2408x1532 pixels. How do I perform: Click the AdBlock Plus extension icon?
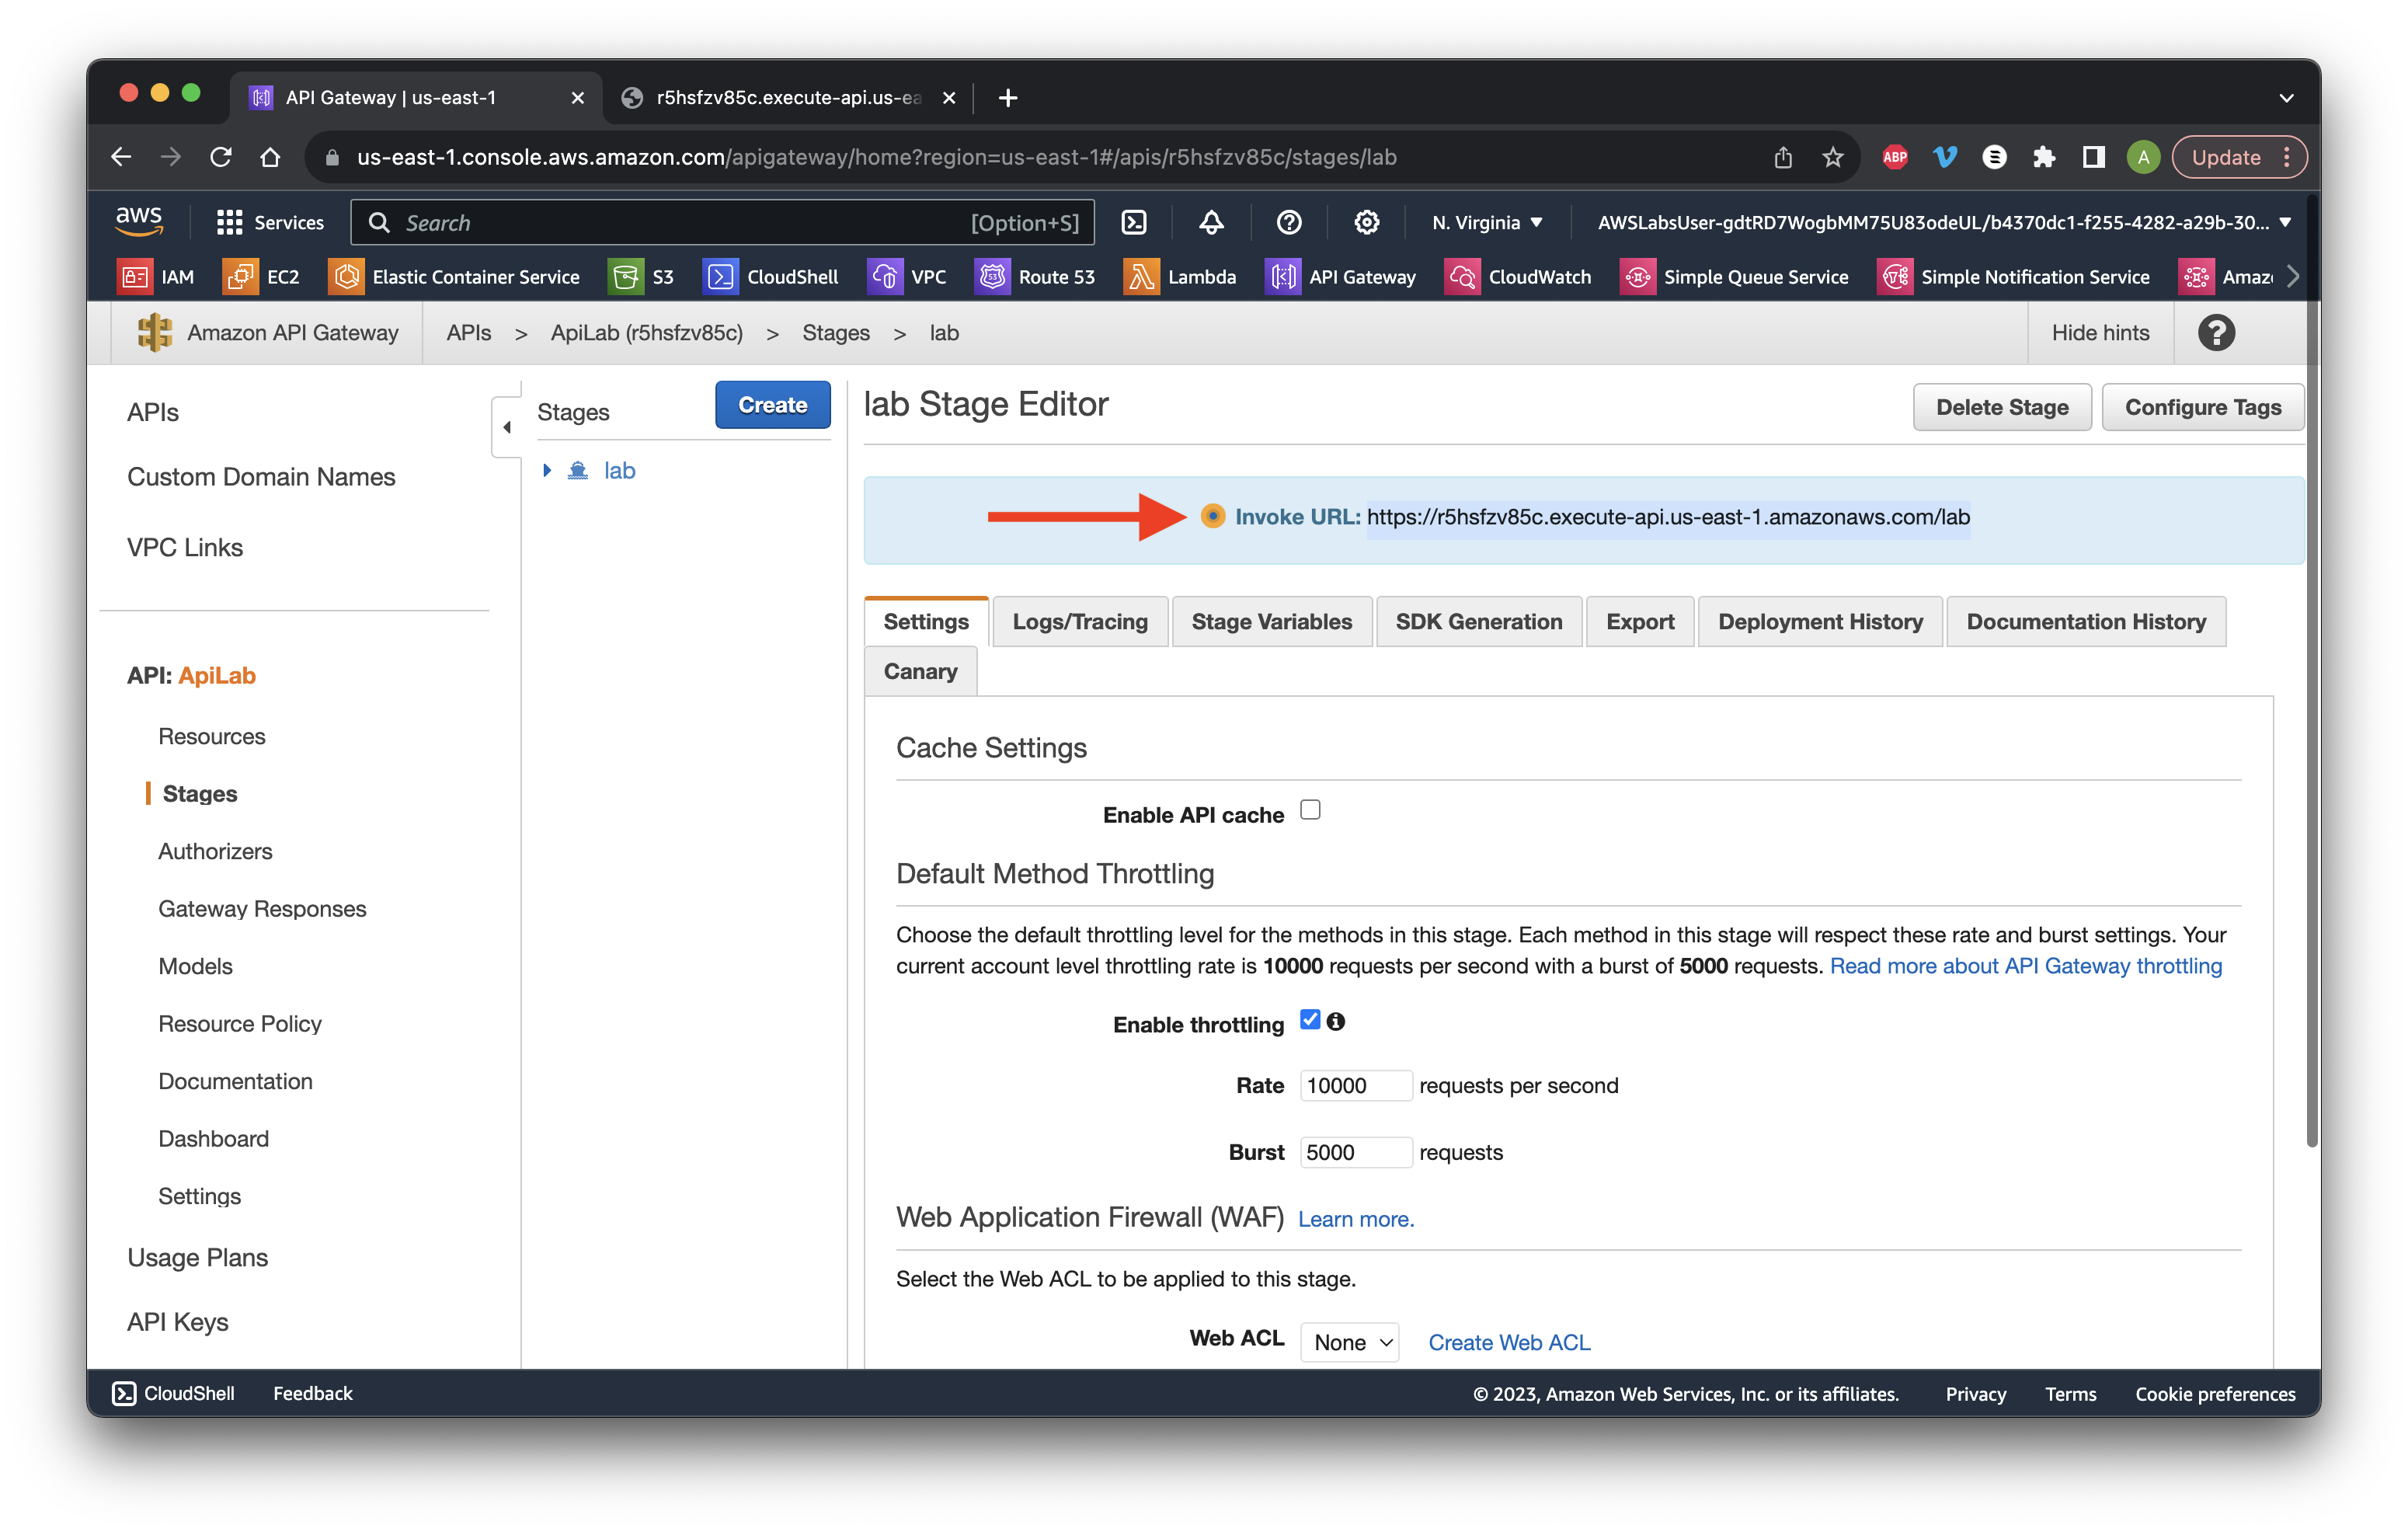1895,157
